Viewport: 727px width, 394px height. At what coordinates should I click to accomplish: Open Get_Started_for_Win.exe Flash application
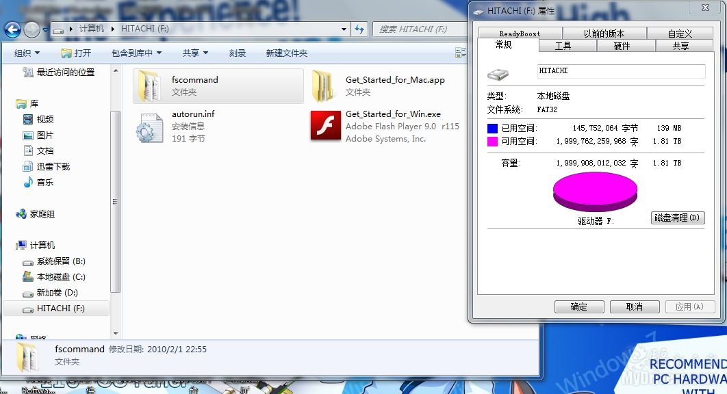pyautogui.click(x=326, y=126)
